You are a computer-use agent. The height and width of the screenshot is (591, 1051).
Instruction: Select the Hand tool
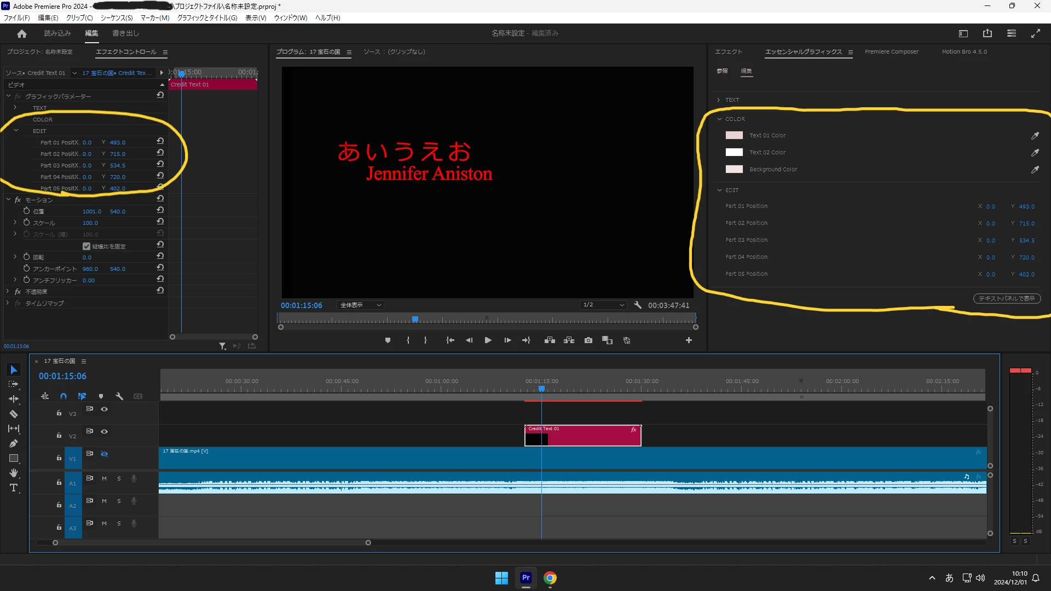click(14, 473)
